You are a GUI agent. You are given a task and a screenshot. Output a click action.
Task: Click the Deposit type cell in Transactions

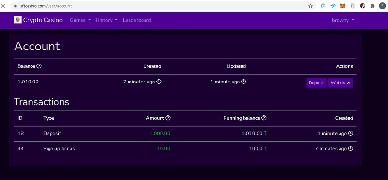pos(52,134)
